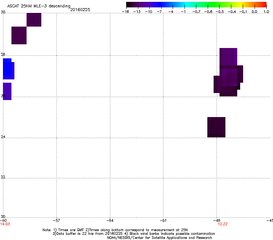Viewport: 273px width, 240px height.
Task: Click the NOAA/NESDIS credit line
Action: click(x=159, y=238)
